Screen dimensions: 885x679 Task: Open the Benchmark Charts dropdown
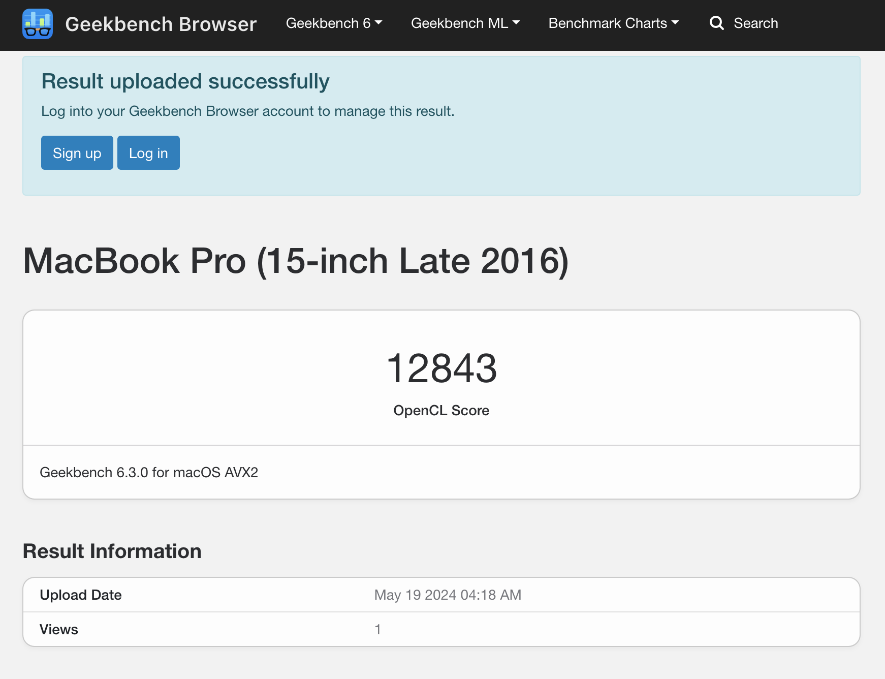613,23
